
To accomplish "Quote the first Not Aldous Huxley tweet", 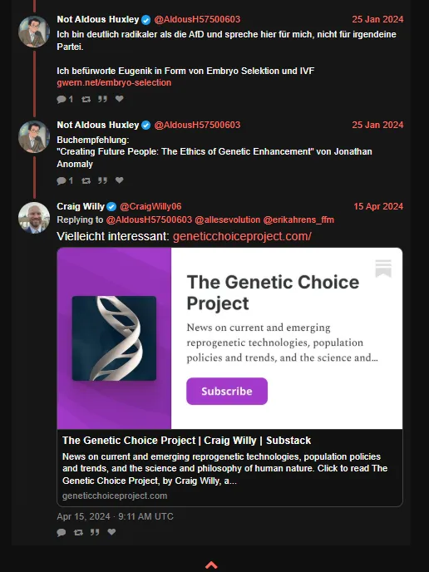I will pyautogui.click(x=102, y=99).
